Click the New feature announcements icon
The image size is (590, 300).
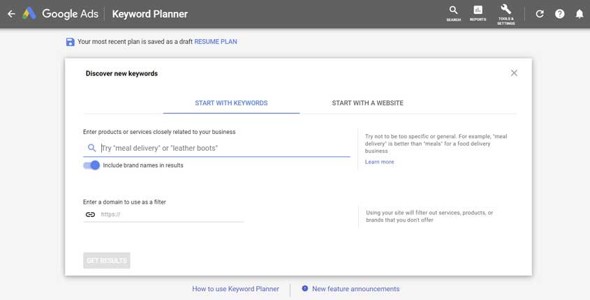[305, 288]
